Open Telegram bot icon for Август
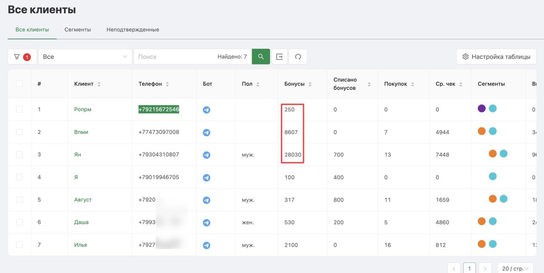Image resolution: width=544 pixels, height=273 pixels. tap(207, 200)
